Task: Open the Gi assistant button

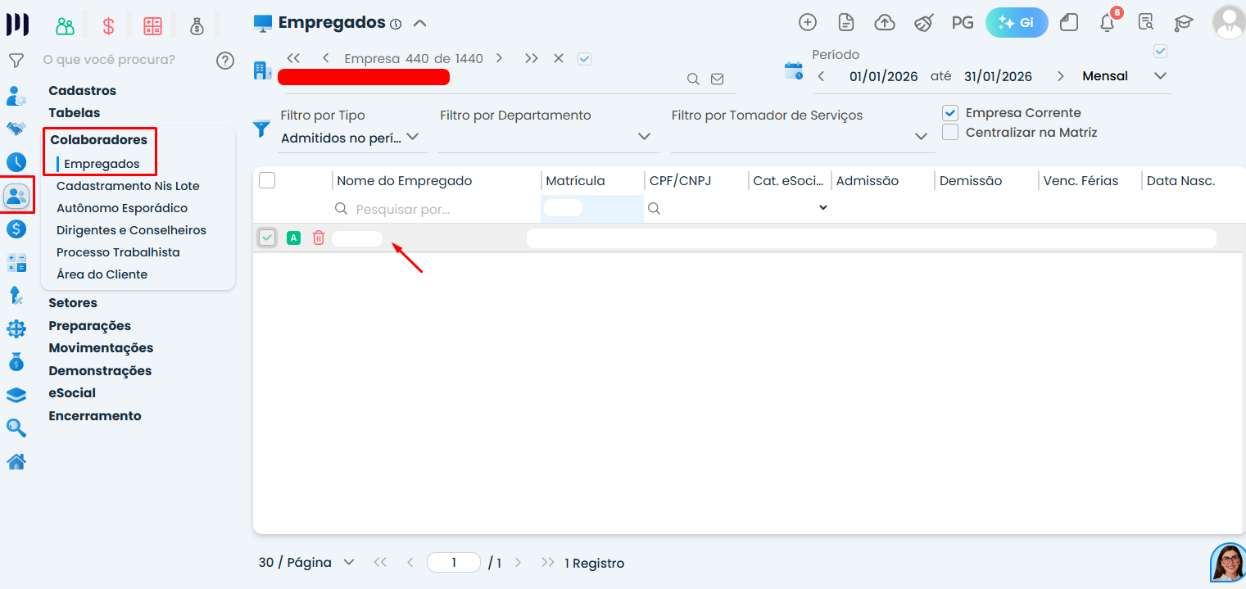Action: pyautogui.click(x=1017, y=23)
